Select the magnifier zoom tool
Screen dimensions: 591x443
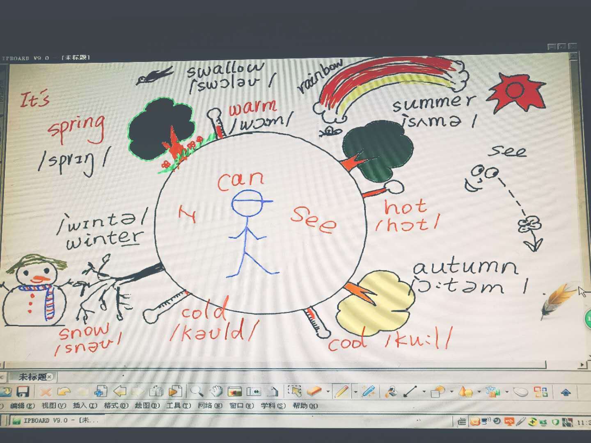pos(197,391)
